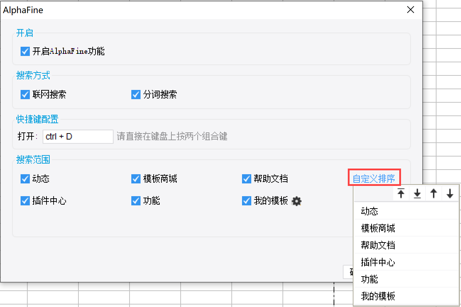The width and height of the screenshot is (461, 307).
Task: Select 模板商城 in the custom sort list
Action: point(406,228)
